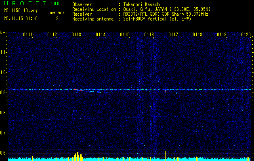Click the 0120 time marker
This screenshot has height=161, width=254.
pos(246,35)
